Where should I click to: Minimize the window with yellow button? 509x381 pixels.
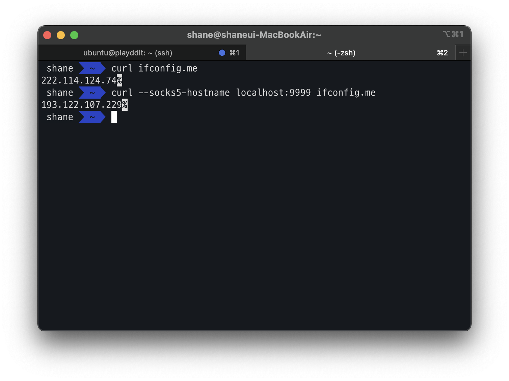(61, 35)
